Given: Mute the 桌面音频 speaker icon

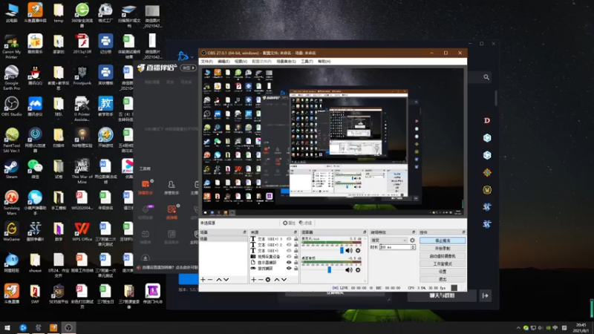Looking at the screenshot, I should pos(349,270).
